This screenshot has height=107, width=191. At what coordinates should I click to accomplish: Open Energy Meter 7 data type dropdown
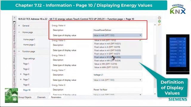click(117, 80)
